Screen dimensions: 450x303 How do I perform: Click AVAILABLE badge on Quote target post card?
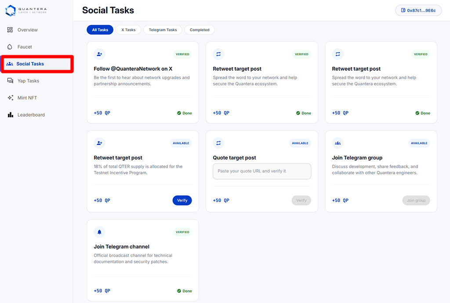300,143
